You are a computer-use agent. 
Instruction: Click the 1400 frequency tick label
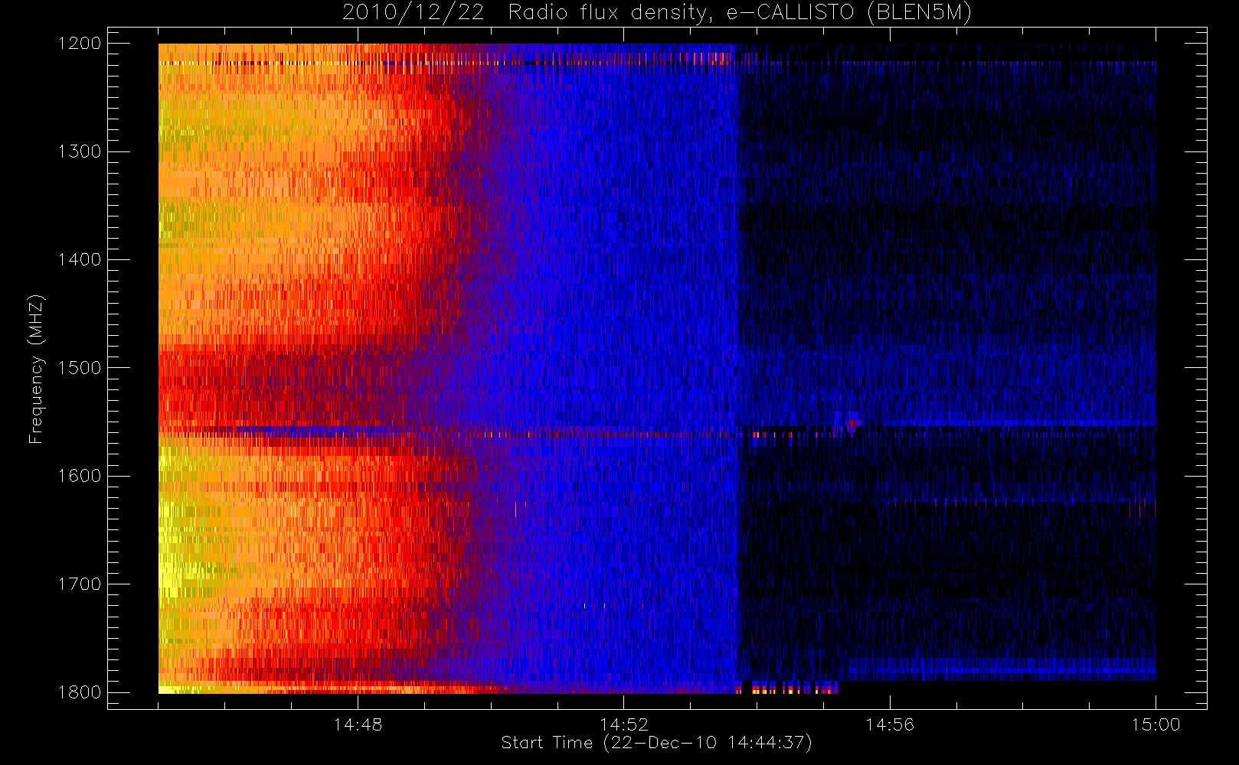pos(80,260)
